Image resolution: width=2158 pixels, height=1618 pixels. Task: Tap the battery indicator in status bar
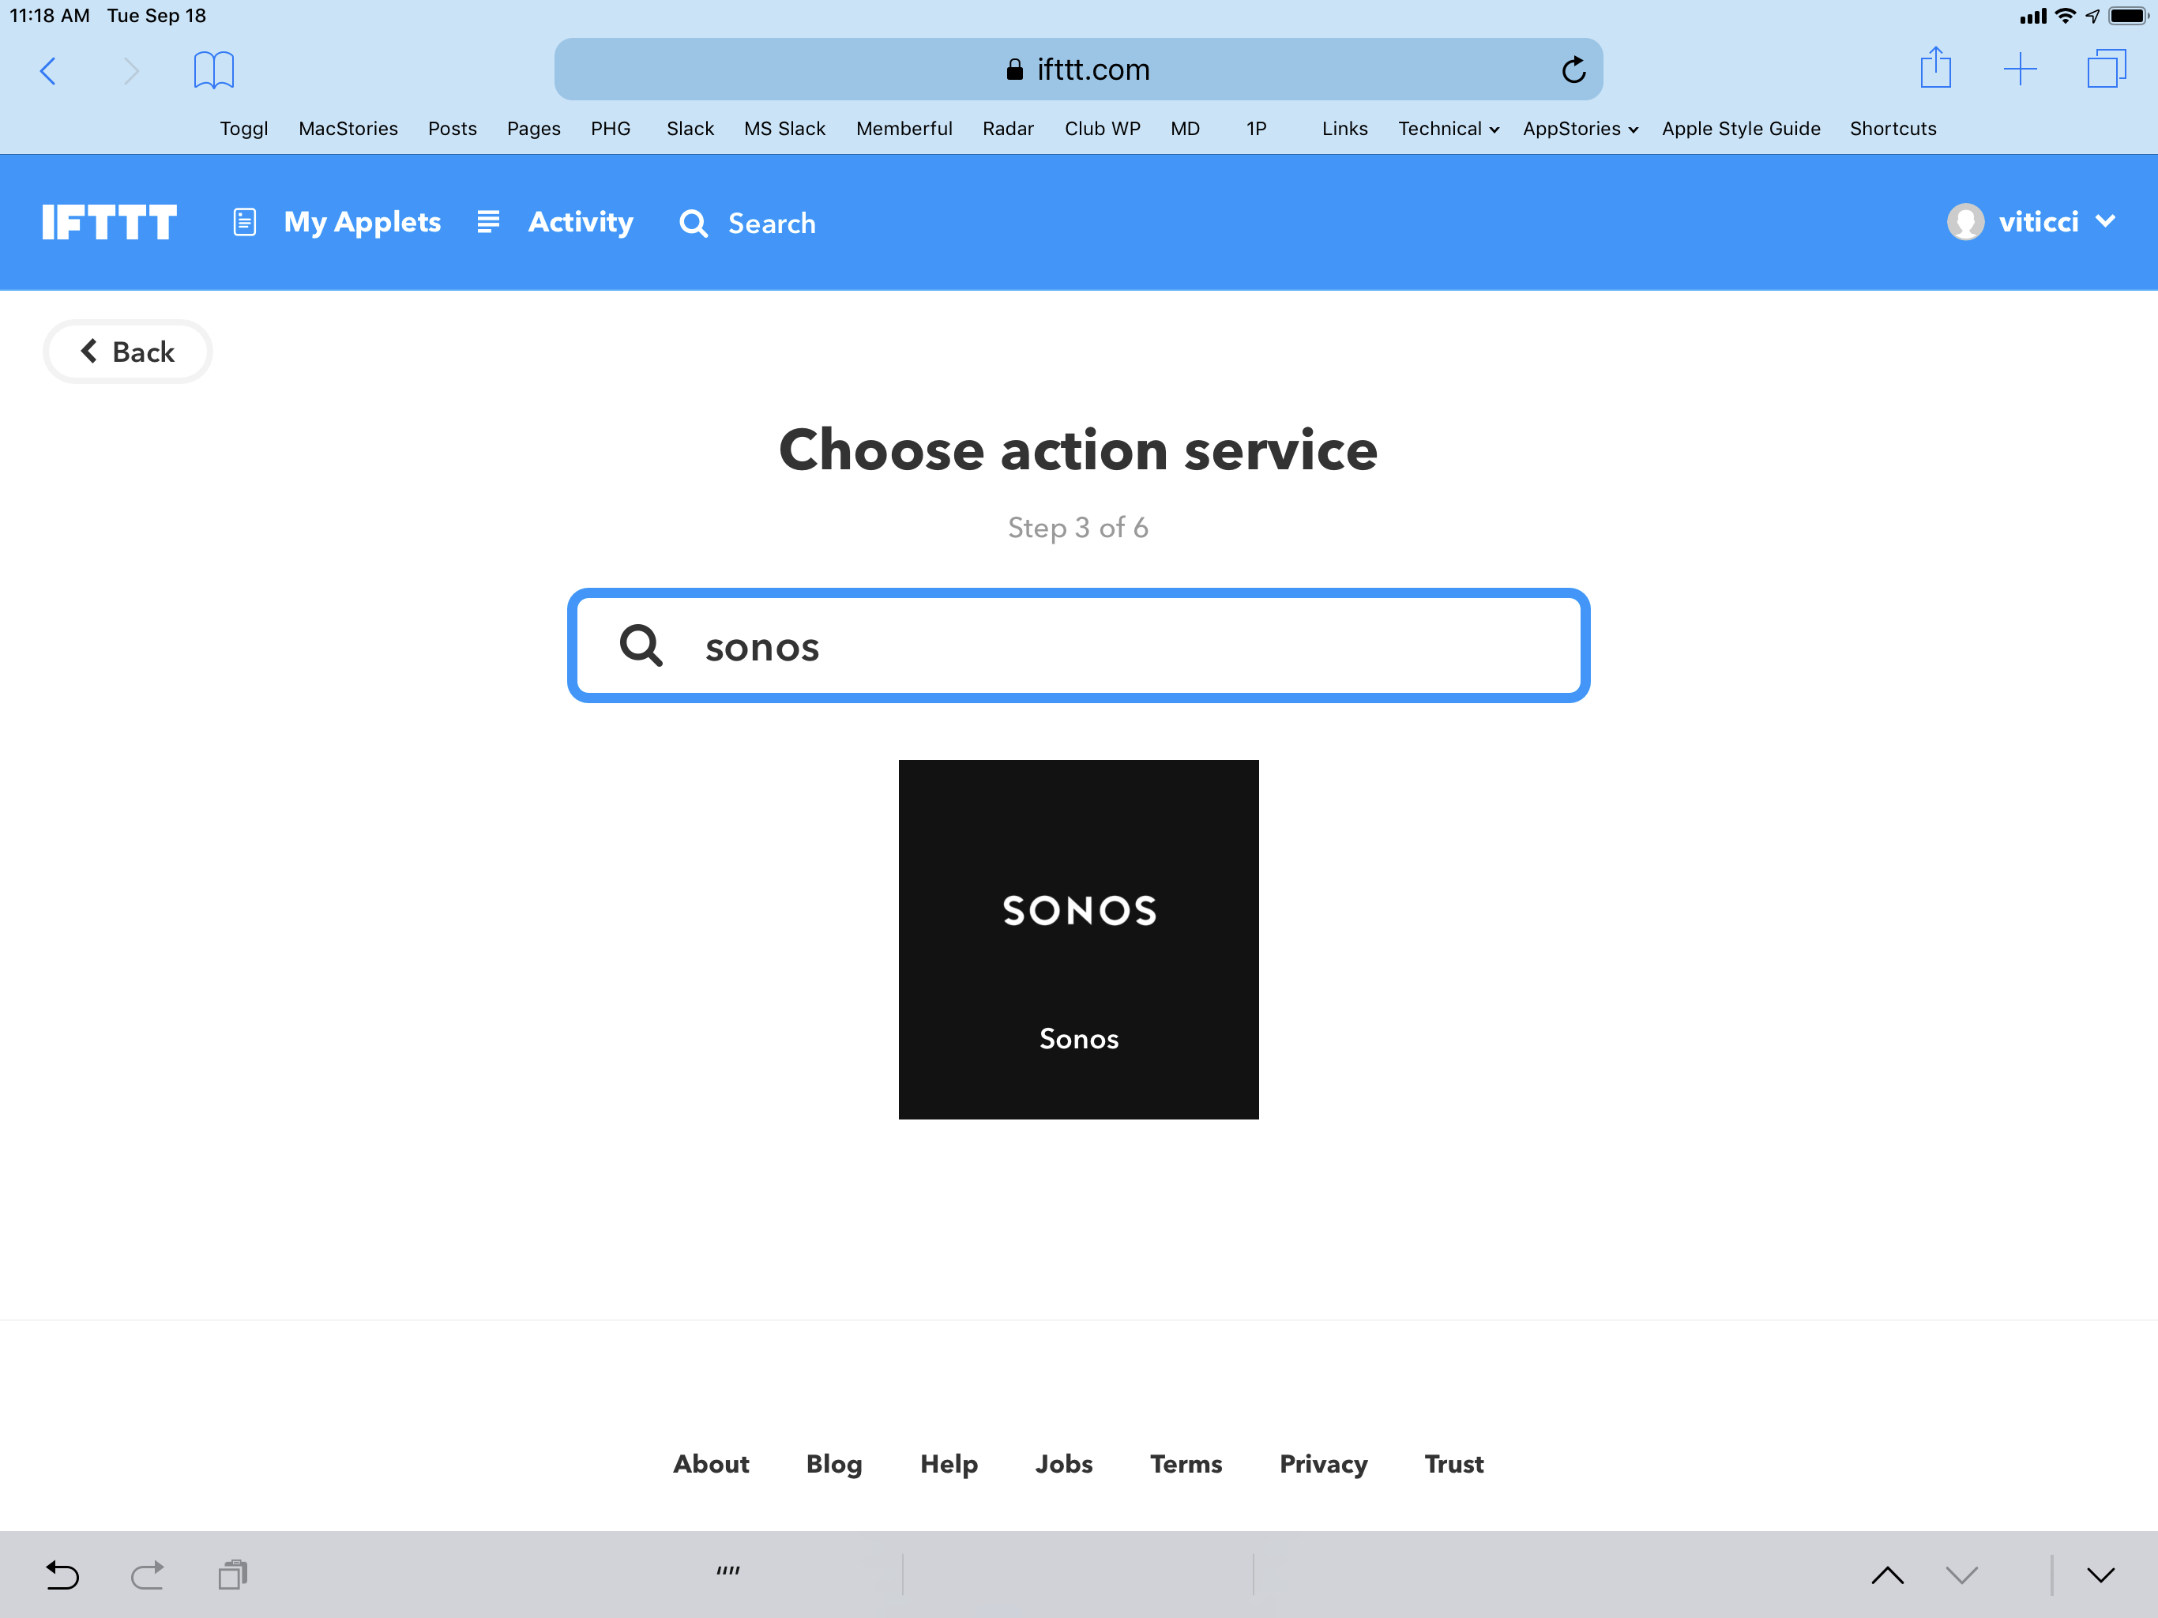[2129, 17]
